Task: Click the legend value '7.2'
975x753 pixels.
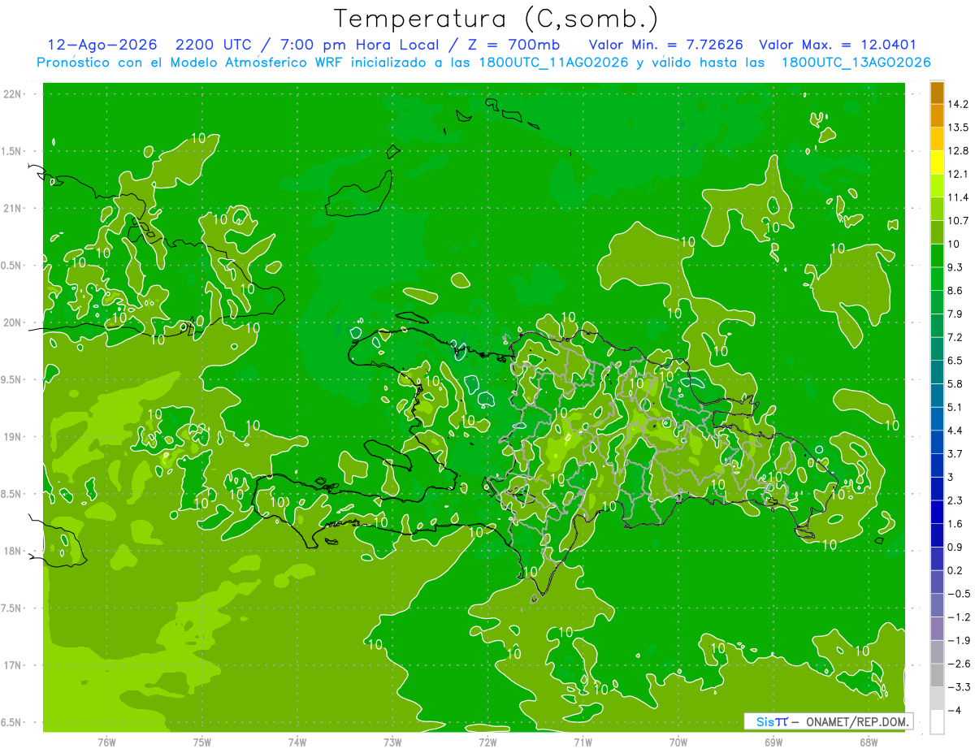Action: coord(956,337)
